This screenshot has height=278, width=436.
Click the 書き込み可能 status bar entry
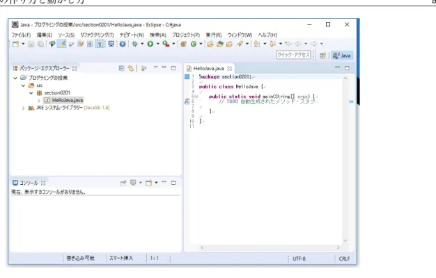pos(80,258)
